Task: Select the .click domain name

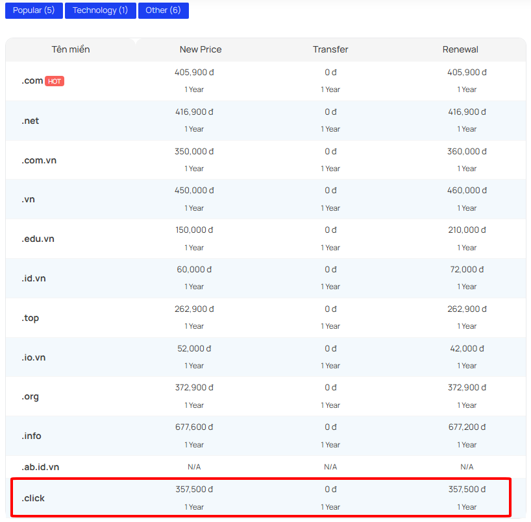Action: tap(33, 498)
